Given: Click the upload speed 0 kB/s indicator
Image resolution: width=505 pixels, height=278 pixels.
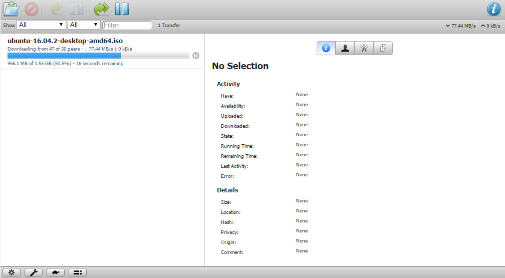Looking at the screenshot, I should tap(490, 26).
